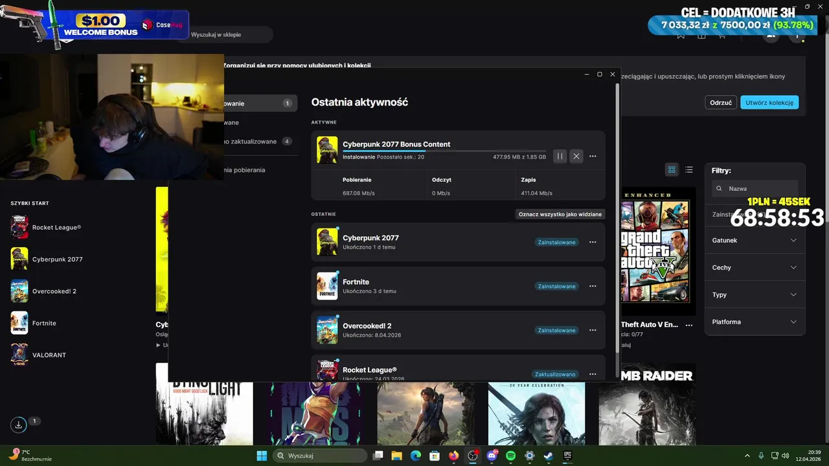The height and width of the screenshot is (466, 829).
Task: Launch Fortnite from quick launch icon
Action: click(19, 323)
